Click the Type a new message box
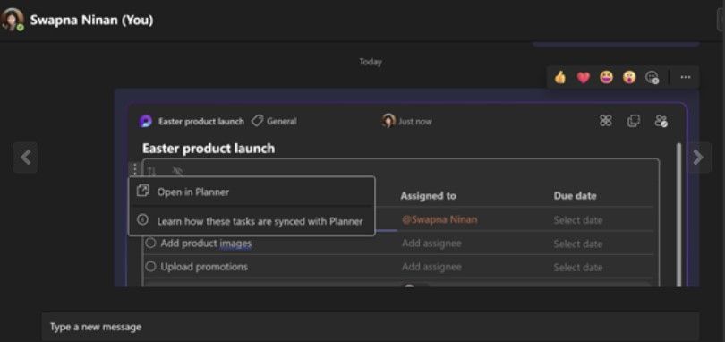This screenshot has height=342, width=725. tap(370, 327)
